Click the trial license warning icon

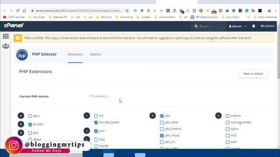coord(17,38)
